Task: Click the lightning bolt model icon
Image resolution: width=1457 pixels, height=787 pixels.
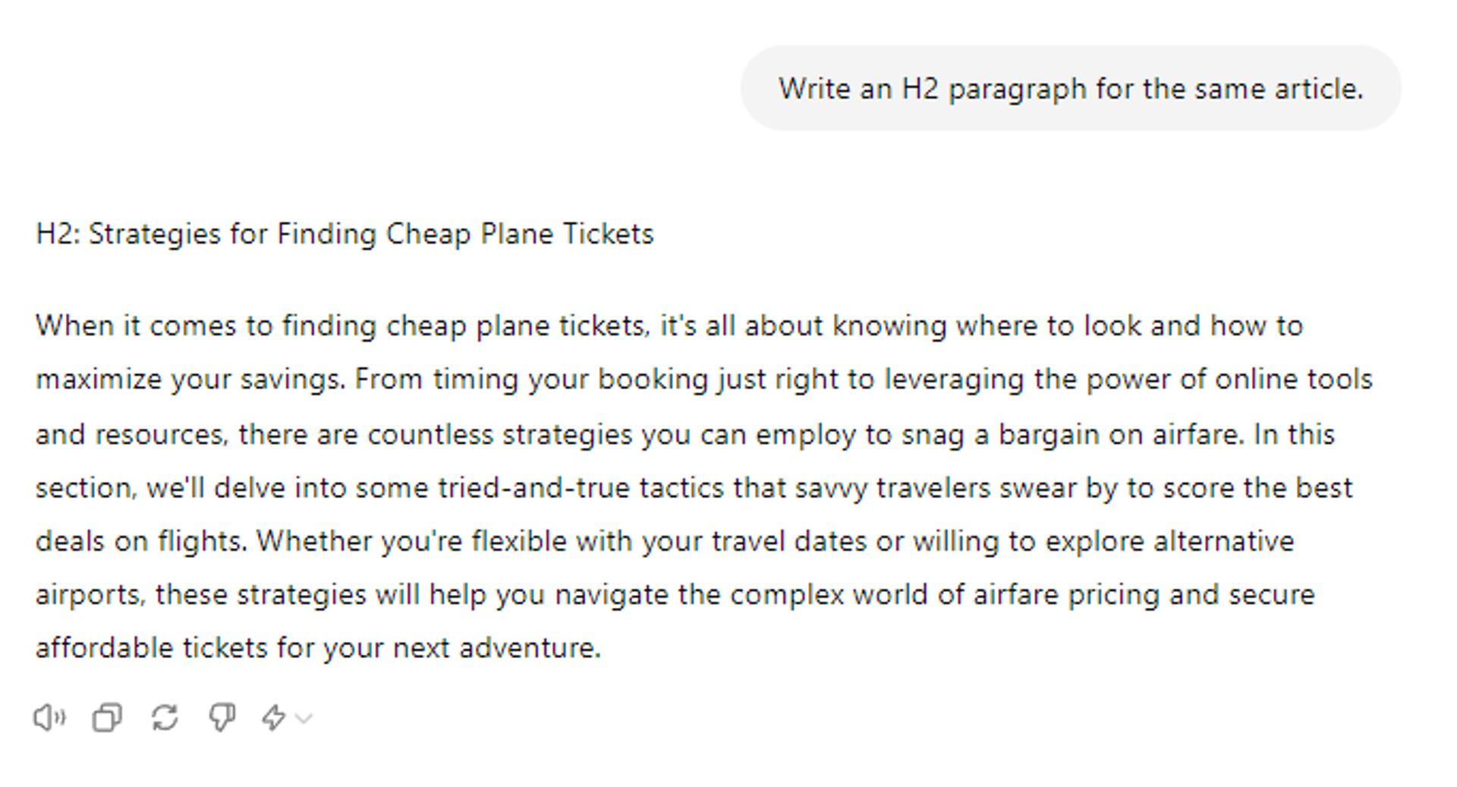Action: click(x=274, y=717)
